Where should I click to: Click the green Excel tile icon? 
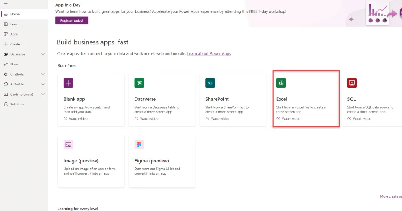coord(281,83)
